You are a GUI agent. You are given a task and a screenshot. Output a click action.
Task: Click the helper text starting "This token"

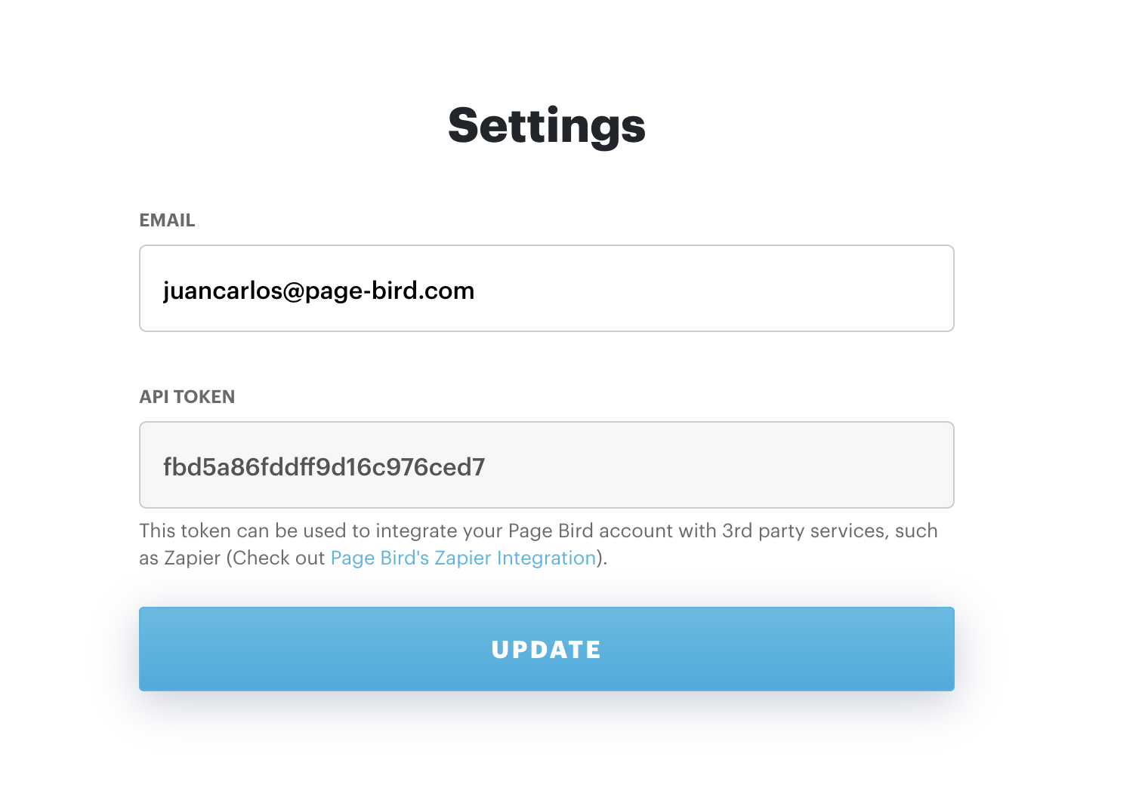[x=538, y=544]
